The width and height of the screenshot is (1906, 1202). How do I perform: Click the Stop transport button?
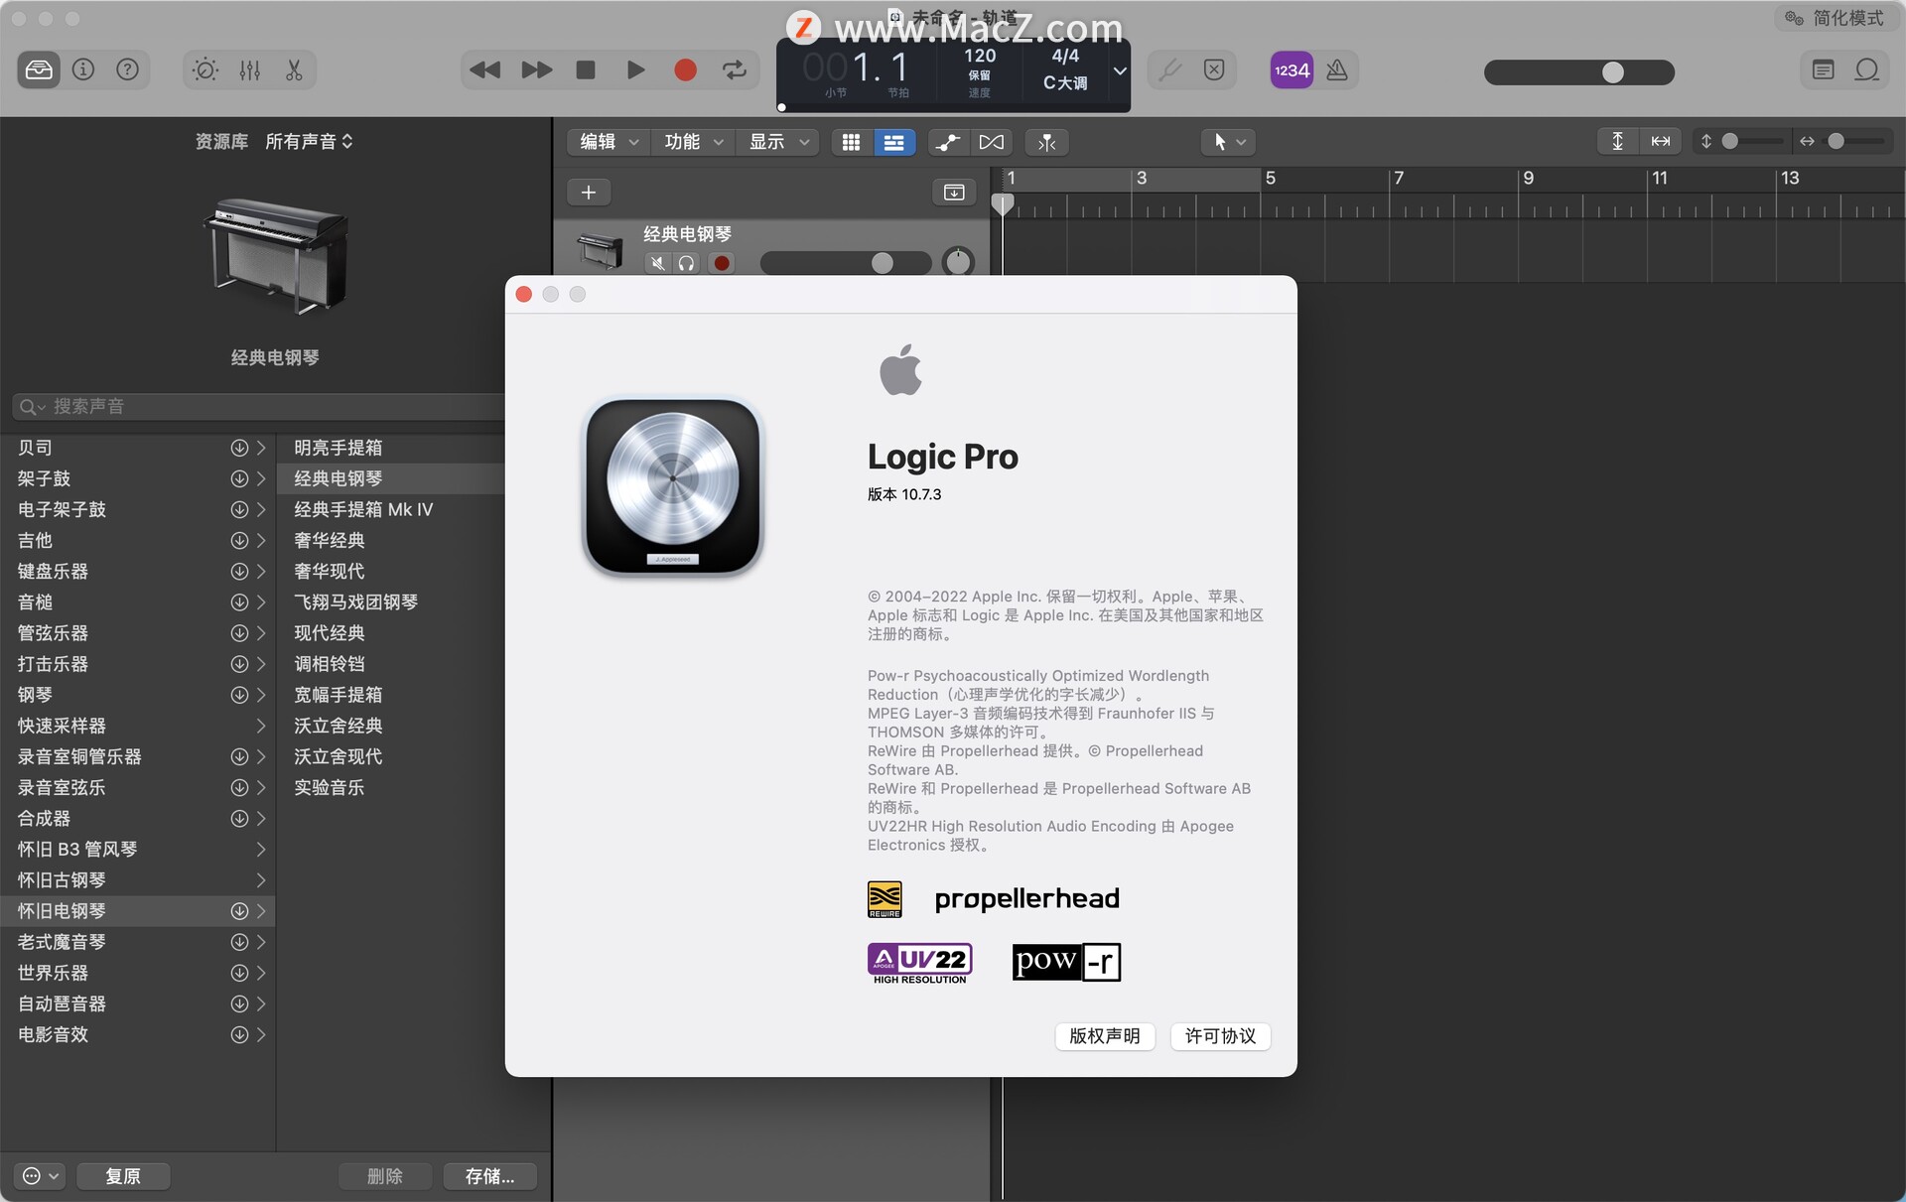pyautogui.click(x=586, y=70)
